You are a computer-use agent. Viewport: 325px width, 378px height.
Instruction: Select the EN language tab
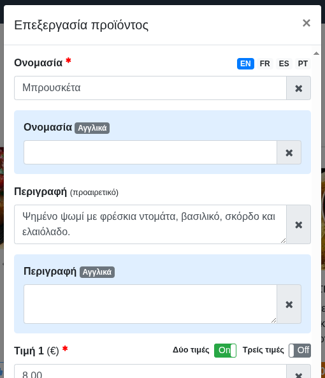(x=245, y=64)
